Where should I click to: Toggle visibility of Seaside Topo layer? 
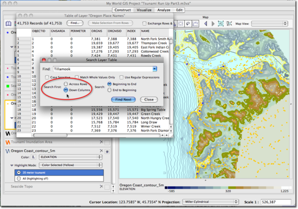click(107, 187)
